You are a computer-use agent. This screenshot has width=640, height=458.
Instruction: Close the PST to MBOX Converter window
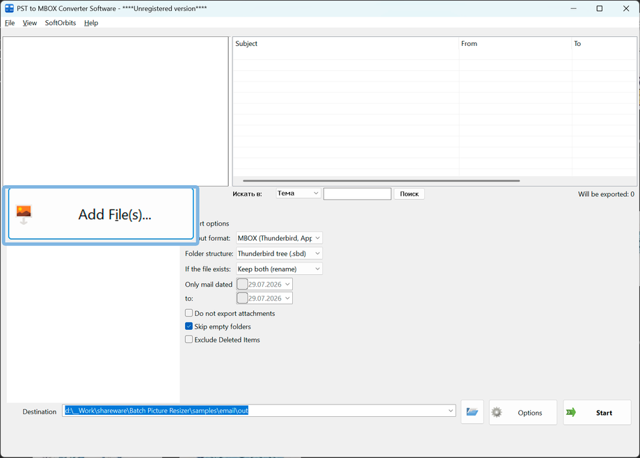pos(625,8)
